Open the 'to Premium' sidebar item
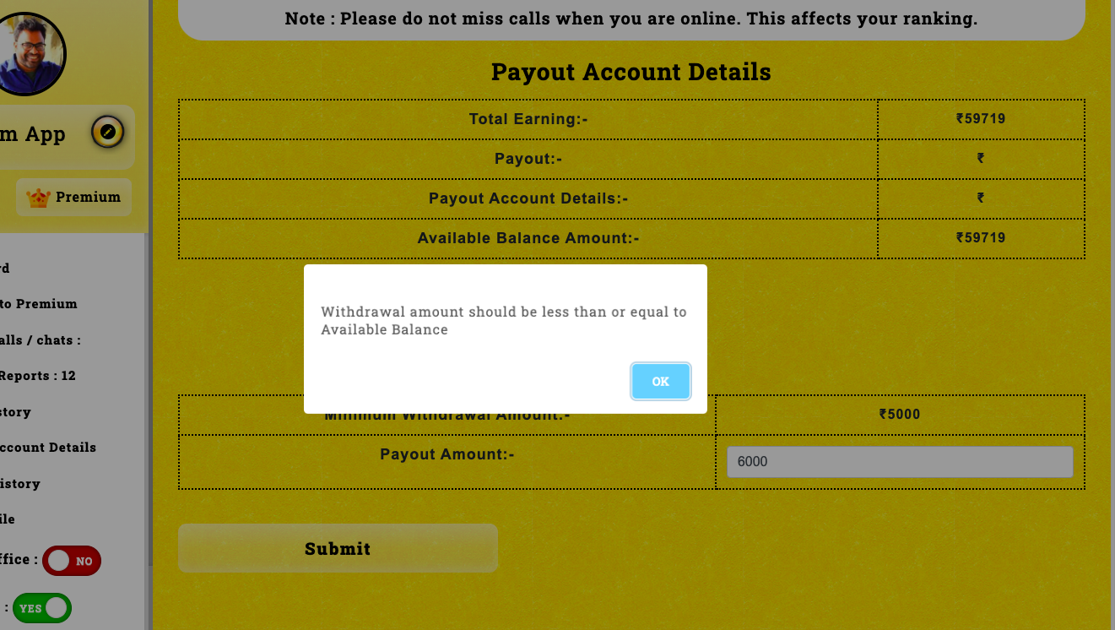 [x=39, y=304]
